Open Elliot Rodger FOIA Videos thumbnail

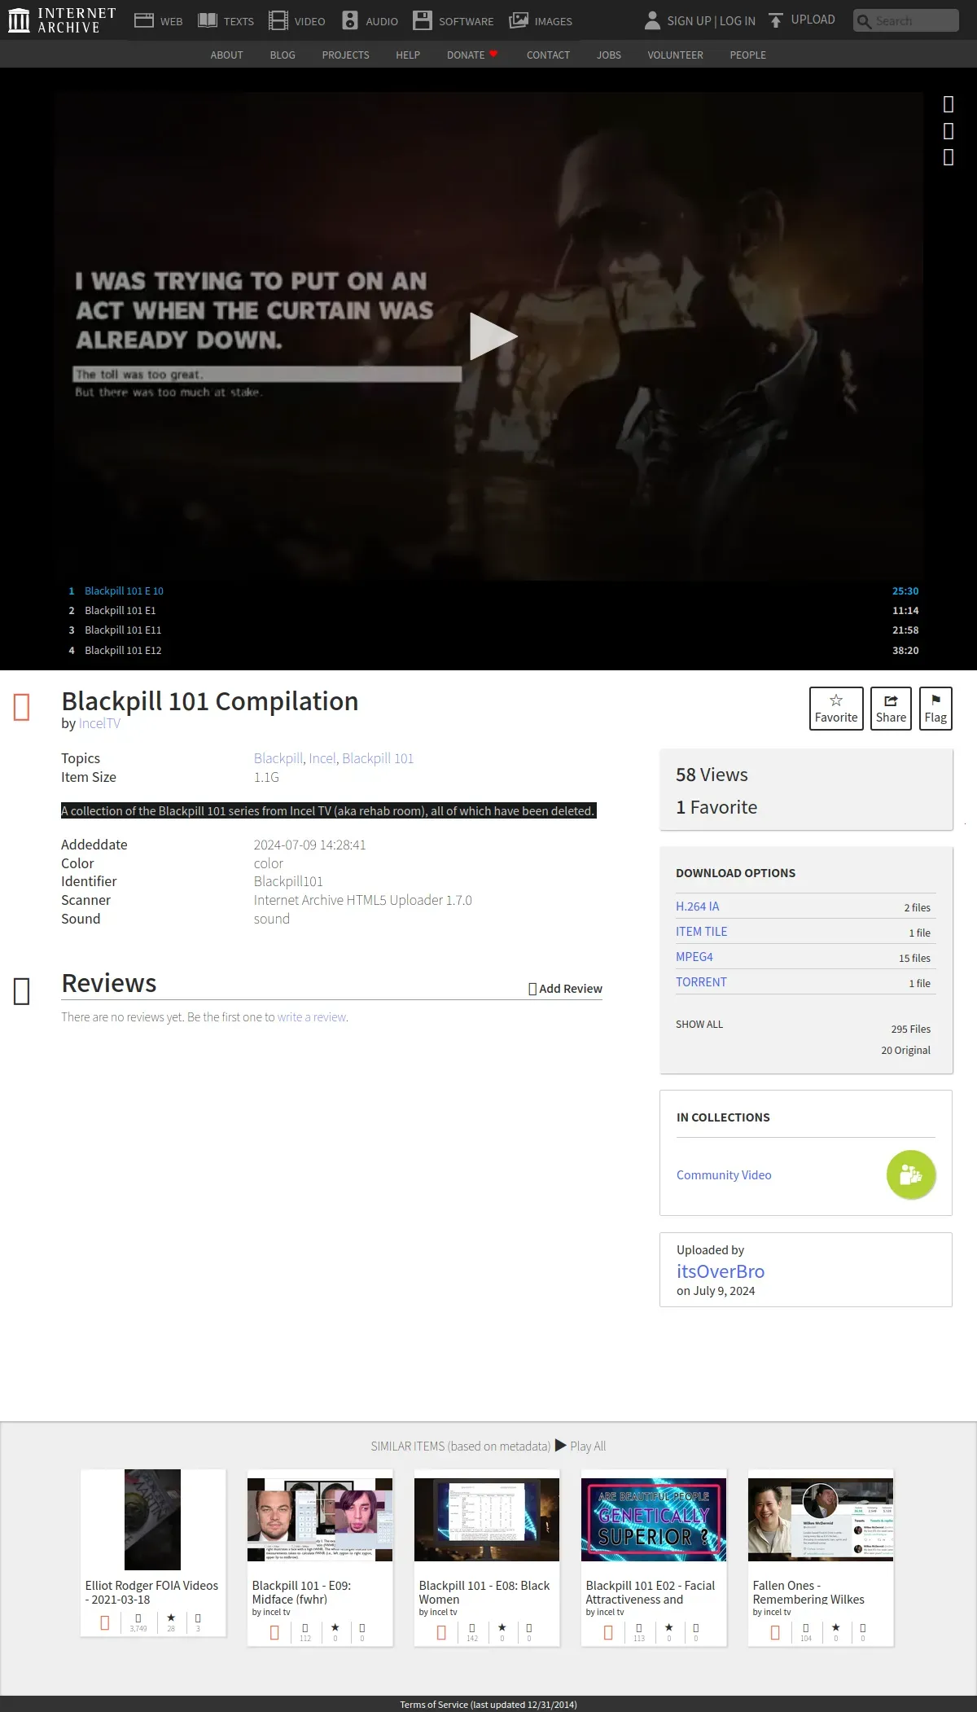152,1519
